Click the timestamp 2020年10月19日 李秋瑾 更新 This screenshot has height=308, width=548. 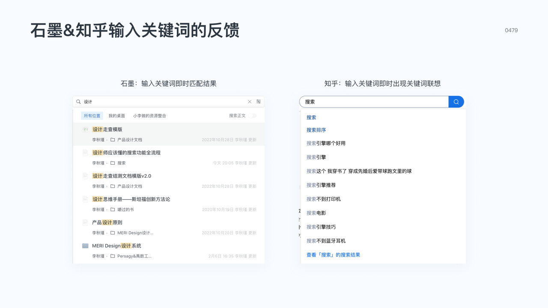(x=229, y=210)
